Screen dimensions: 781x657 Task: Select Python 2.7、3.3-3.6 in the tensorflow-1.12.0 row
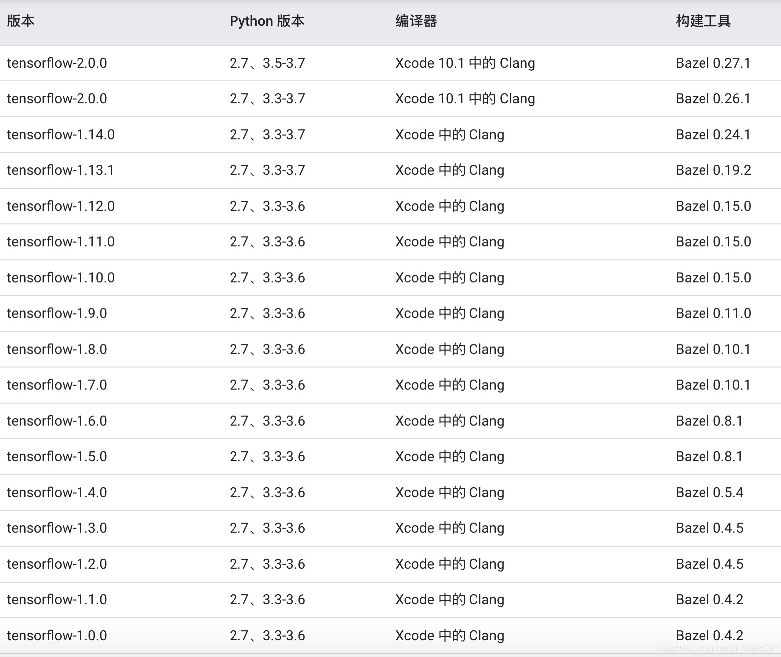pyautogui.click(x=267, y=206)
